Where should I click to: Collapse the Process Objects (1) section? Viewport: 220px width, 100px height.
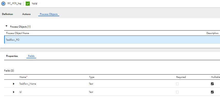pos(6,26)
